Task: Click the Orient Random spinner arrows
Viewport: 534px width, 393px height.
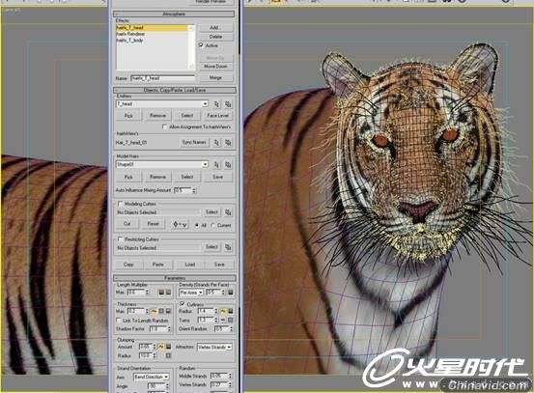Action: pos(231,328)
